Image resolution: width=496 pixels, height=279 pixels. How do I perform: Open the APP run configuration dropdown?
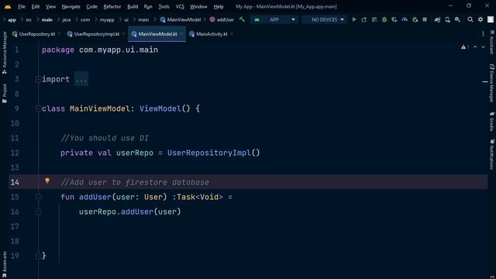coord(274,19)
